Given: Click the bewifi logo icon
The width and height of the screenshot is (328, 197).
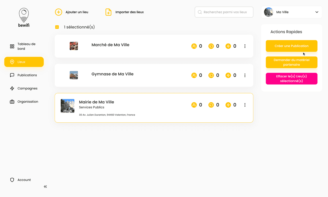Looking at the screenshot, I should point(24,16).
